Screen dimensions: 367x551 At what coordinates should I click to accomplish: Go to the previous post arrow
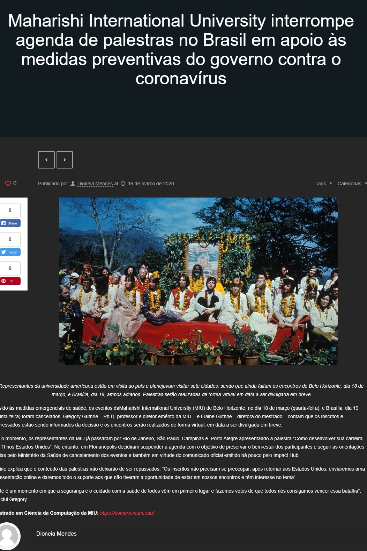(46, 160)
